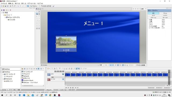
Task: Click the Undo arrow icon
Action: (18, 6)
